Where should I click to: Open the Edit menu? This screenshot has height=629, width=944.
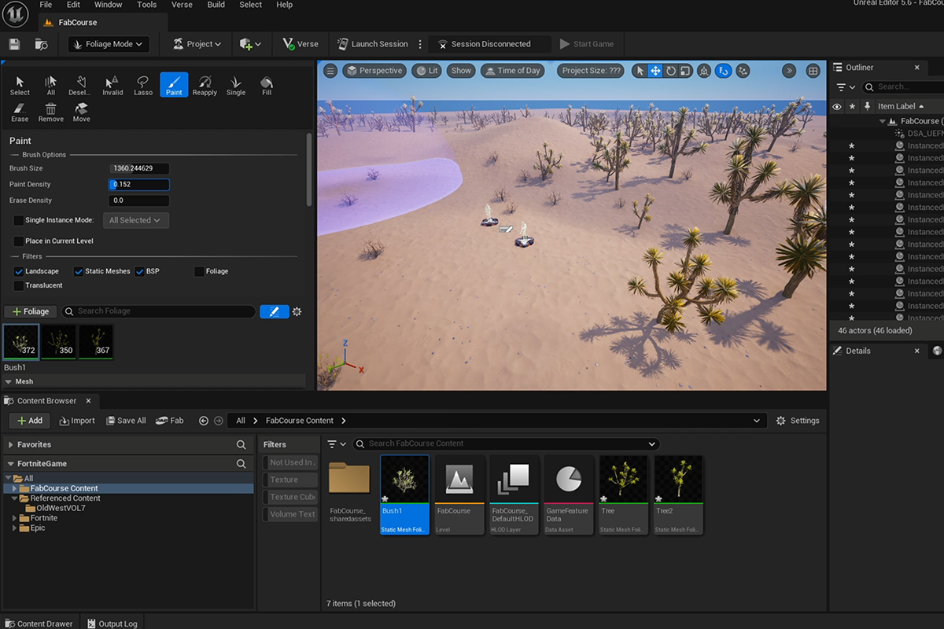[73, 5]
